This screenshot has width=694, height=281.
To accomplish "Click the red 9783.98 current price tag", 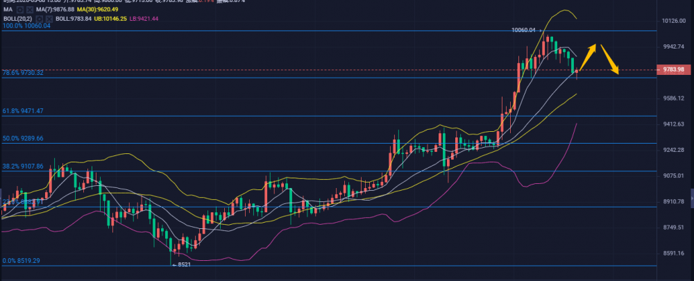I will [674, 69].
